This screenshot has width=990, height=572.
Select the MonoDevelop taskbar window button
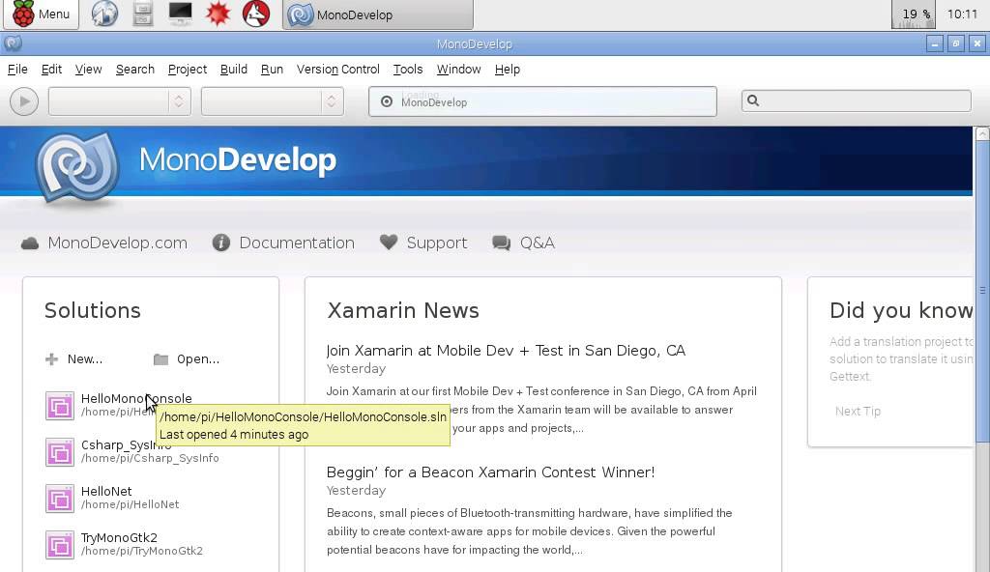(x=378, y=14)
